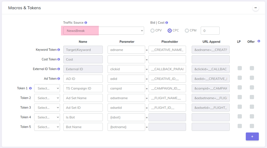Open the NewsBreak Traffic Source dropdown
This screenshot has height=148, width=267.
pyautogui.click(x=104, y=31)
